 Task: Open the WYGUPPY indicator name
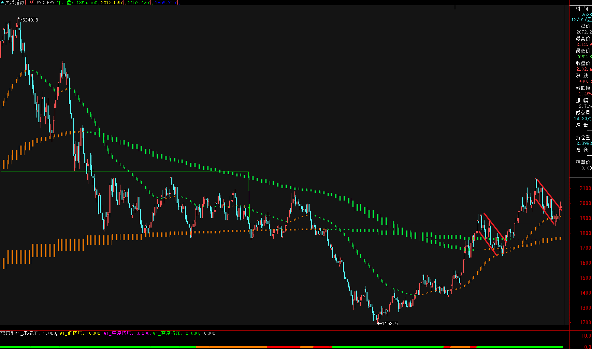tap(45, 3)
